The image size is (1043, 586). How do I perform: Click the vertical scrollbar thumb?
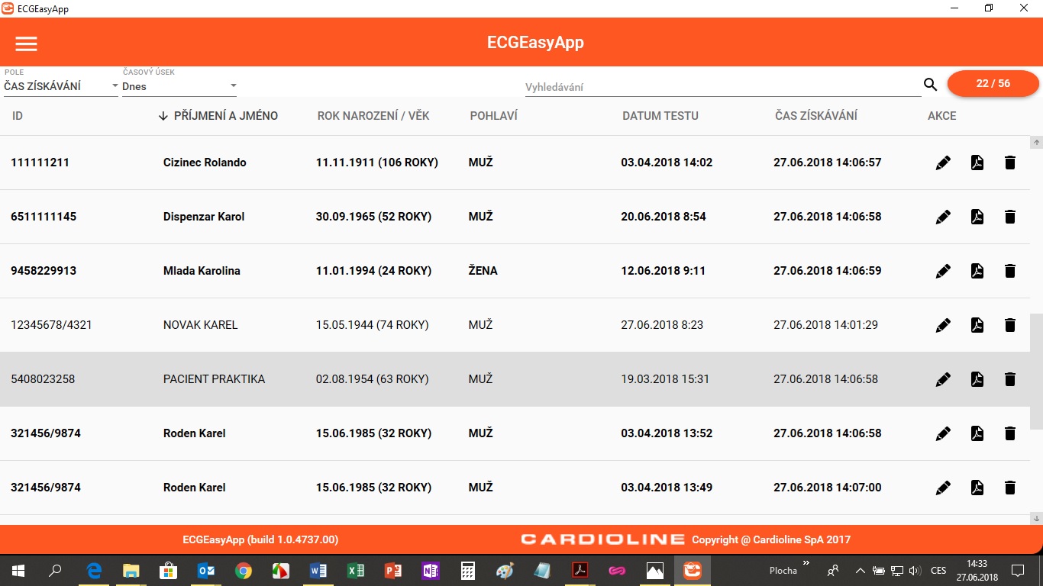[1036, 371]
